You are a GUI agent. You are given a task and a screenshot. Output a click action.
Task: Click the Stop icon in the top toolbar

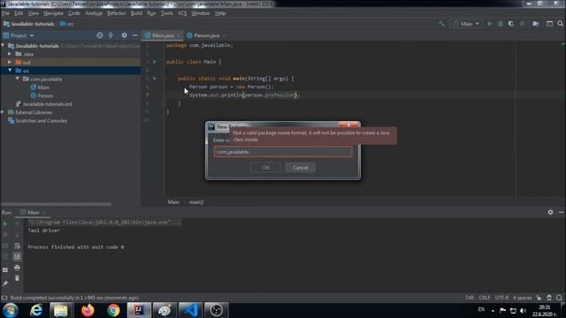pos(522,24)
